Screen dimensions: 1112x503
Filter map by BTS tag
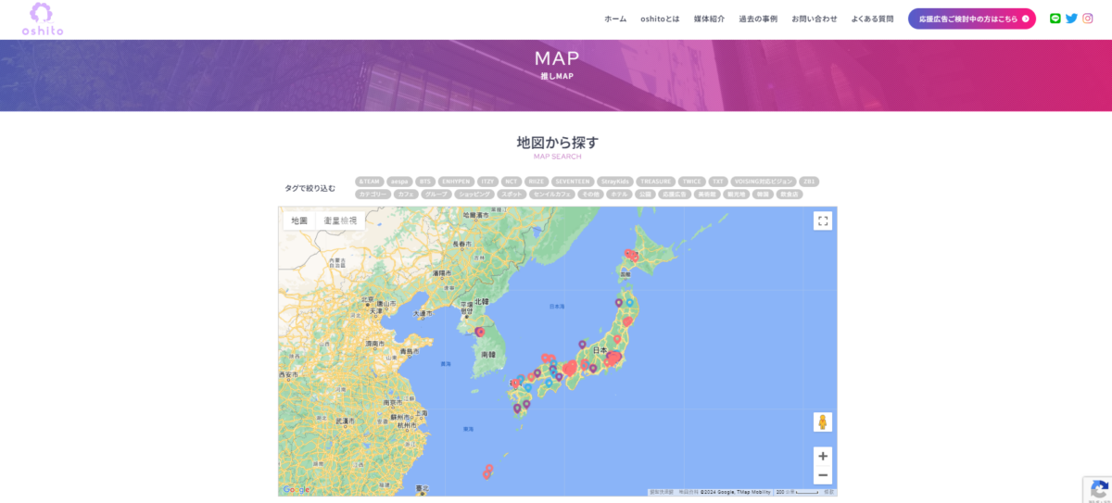click(425, 182)
